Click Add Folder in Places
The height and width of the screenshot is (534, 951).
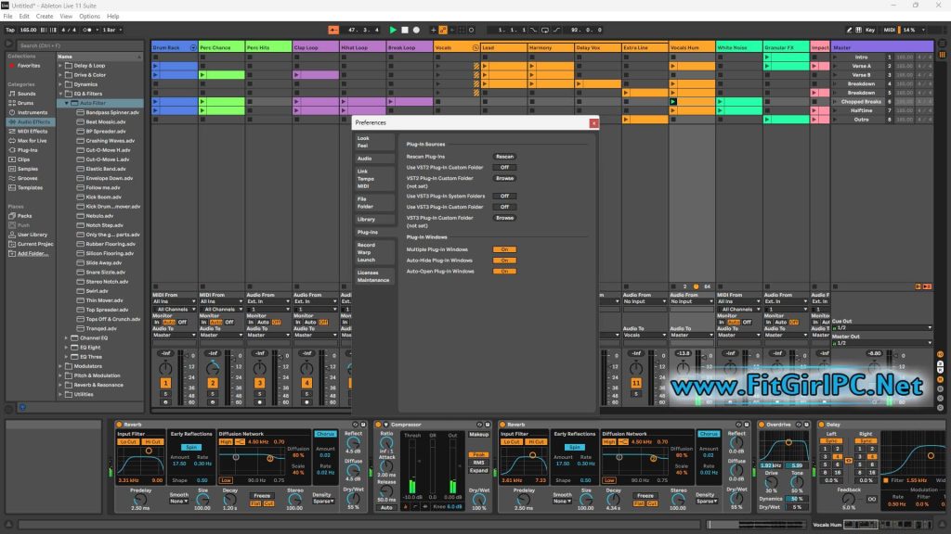coord(32,253)
